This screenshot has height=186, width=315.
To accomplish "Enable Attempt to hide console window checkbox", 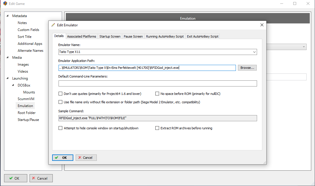I will pyautogui.click(x=60, y=128).
